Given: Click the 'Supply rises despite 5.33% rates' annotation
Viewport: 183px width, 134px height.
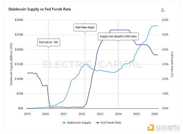Looking at the screenshot, I should [118, 37].
